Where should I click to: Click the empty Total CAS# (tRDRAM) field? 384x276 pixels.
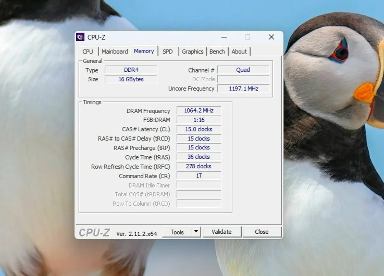click(199, 194)
